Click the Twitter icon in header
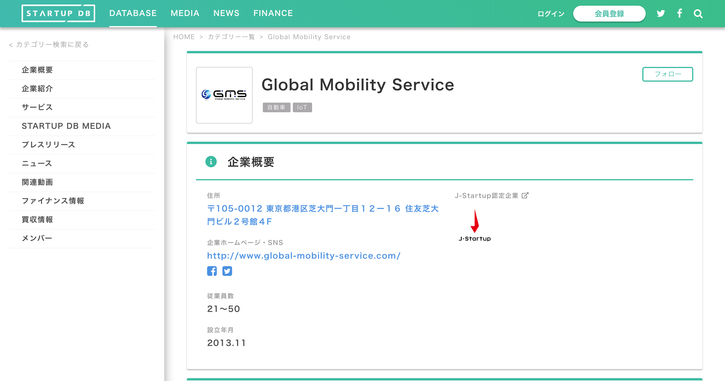 coord(661,13)
